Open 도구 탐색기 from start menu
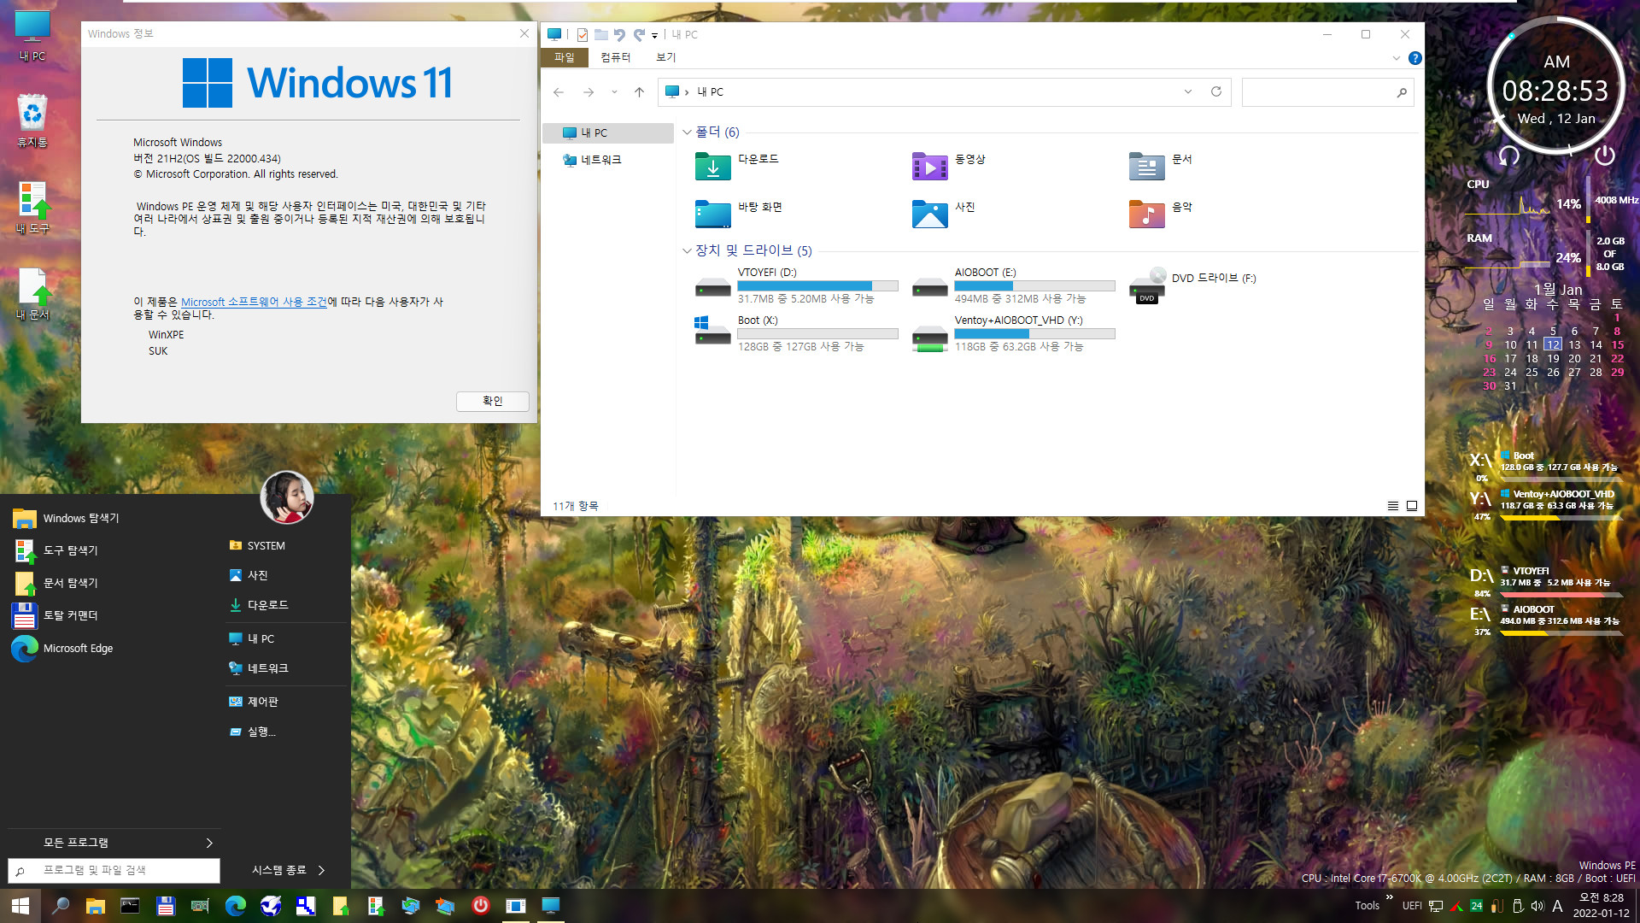Image resolution: width=1640 pixels, height=923 pixels. [x=56, y=550]
